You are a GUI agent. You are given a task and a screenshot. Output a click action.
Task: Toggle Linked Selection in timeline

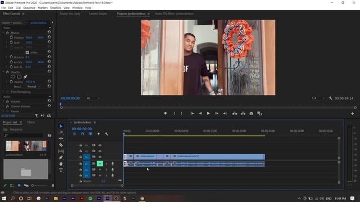91,134
